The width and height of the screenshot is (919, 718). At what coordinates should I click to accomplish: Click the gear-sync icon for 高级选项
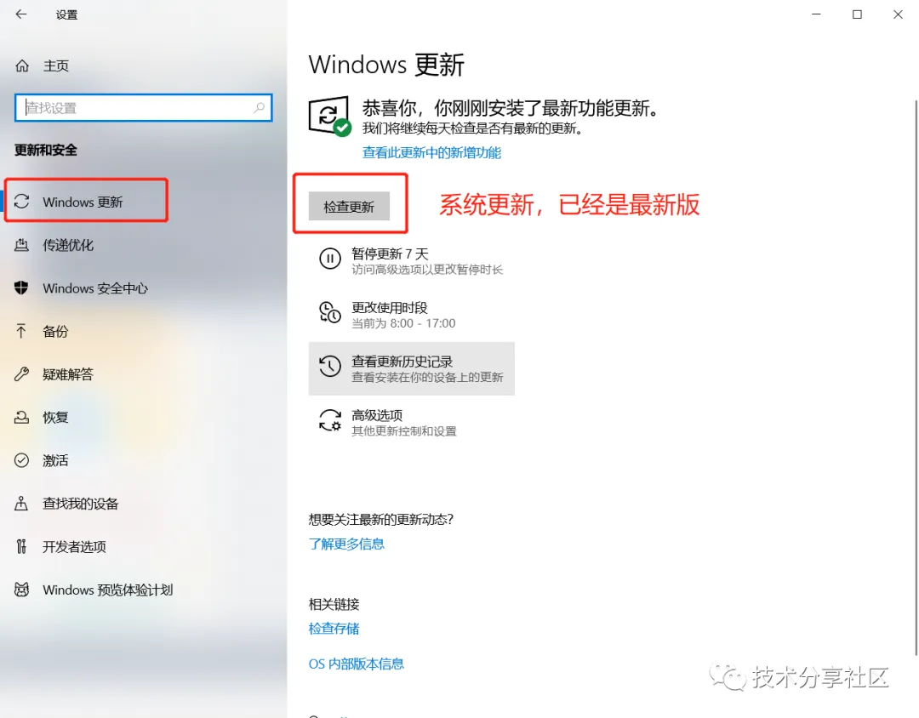tap(330, 420)
